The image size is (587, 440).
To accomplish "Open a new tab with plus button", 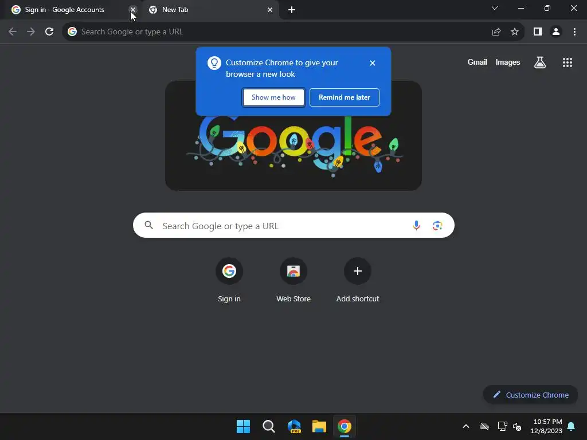I will click(x=292, y=10).
